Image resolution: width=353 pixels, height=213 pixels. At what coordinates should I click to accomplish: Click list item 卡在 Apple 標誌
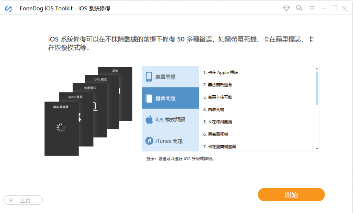tap(221, 73)
